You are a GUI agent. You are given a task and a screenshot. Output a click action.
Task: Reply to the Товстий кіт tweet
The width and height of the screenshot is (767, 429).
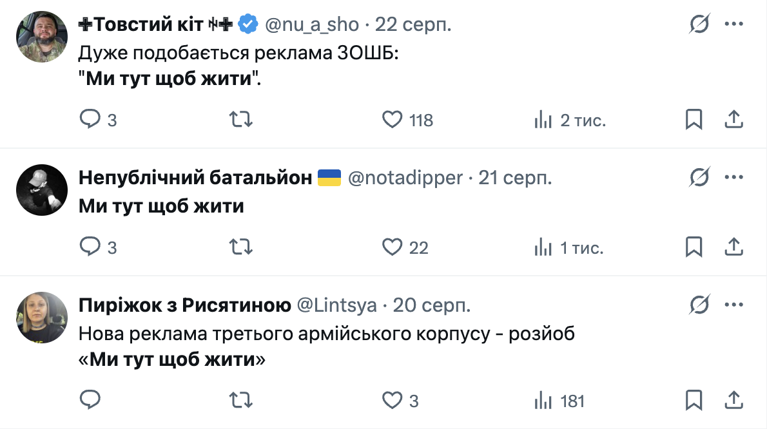coord(90,119)
